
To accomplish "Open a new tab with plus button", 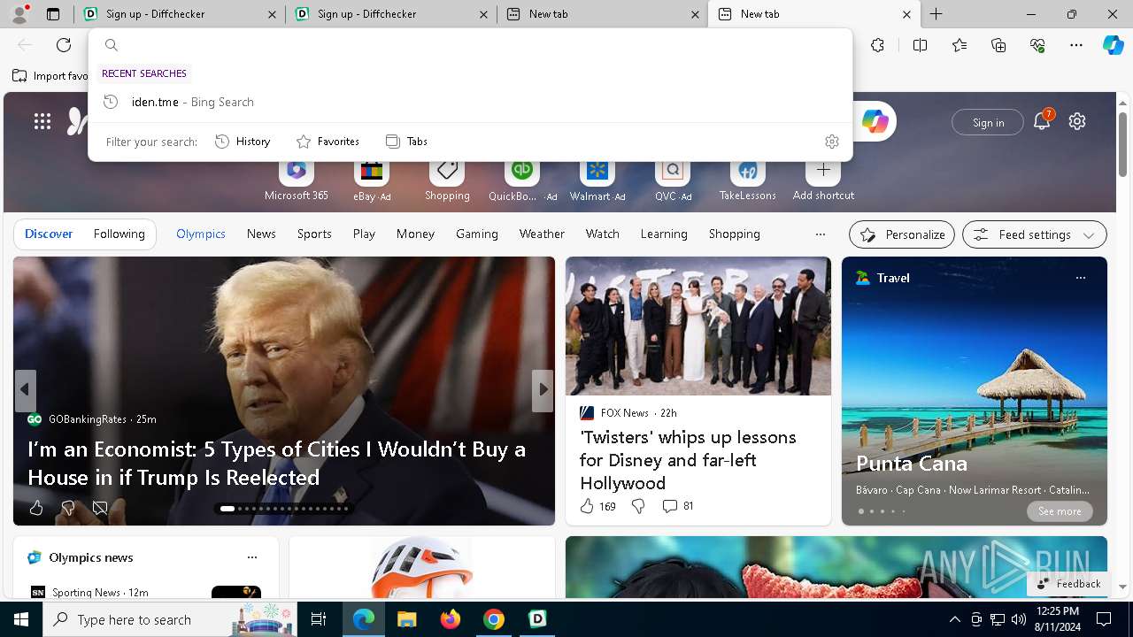I will click(936, 14).
